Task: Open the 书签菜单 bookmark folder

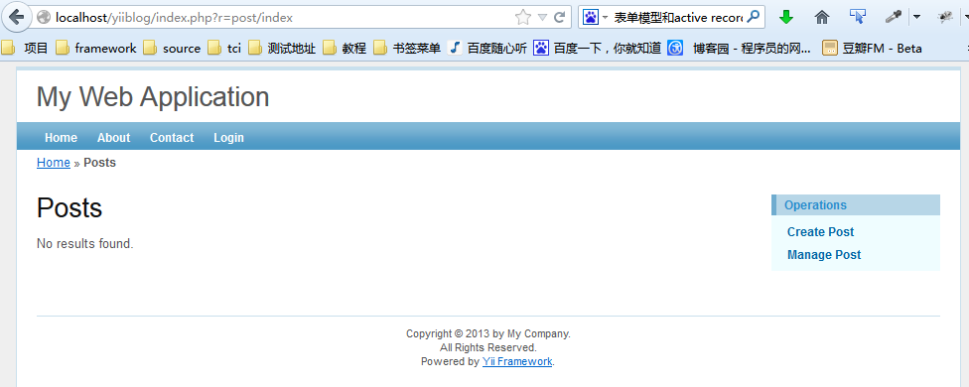Action: 407,49
